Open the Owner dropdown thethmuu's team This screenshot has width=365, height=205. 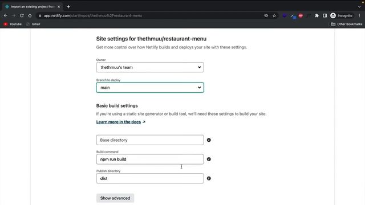pos(150,67)
